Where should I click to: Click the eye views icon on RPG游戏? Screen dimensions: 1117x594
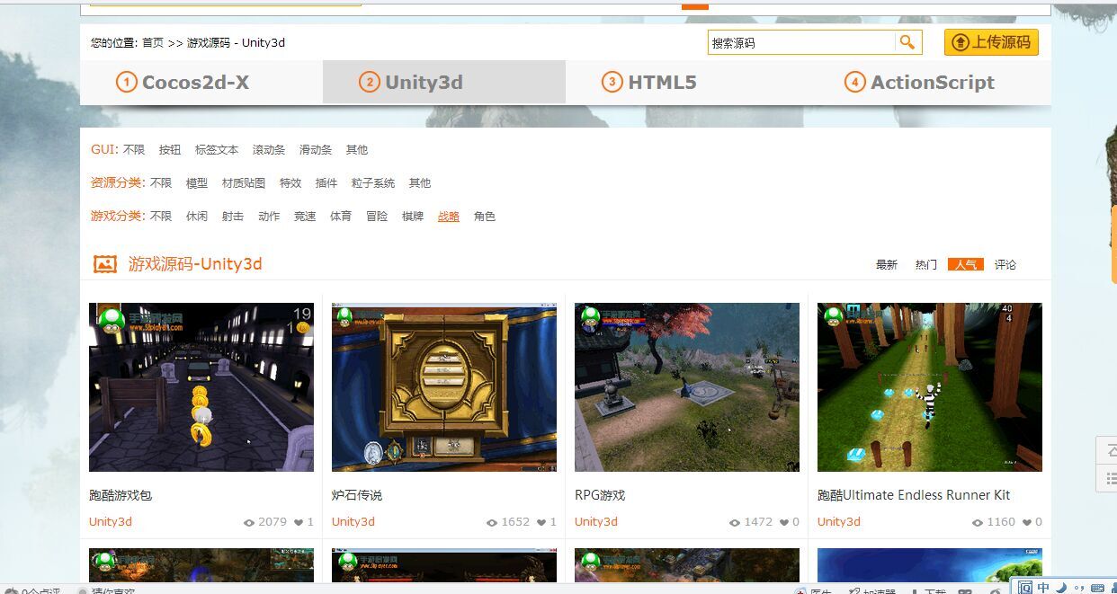pyautogui.click(x=735, y=522)
